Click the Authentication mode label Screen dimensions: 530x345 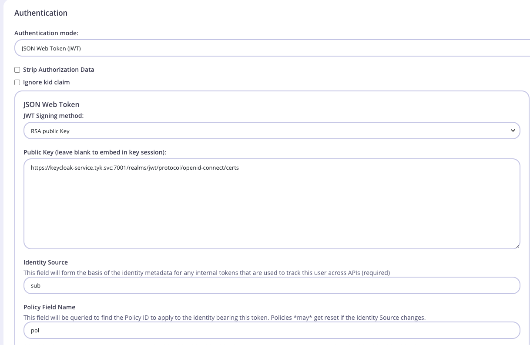(46, 33)
